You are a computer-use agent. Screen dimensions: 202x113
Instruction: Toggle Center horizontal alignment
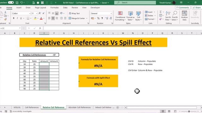pos(53,18)
